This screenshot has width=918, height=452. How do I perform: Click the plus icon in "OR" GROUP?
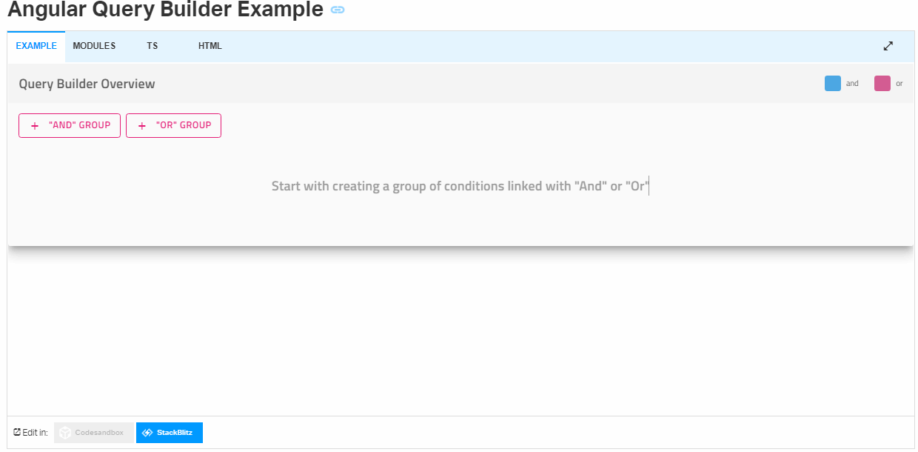142,126
